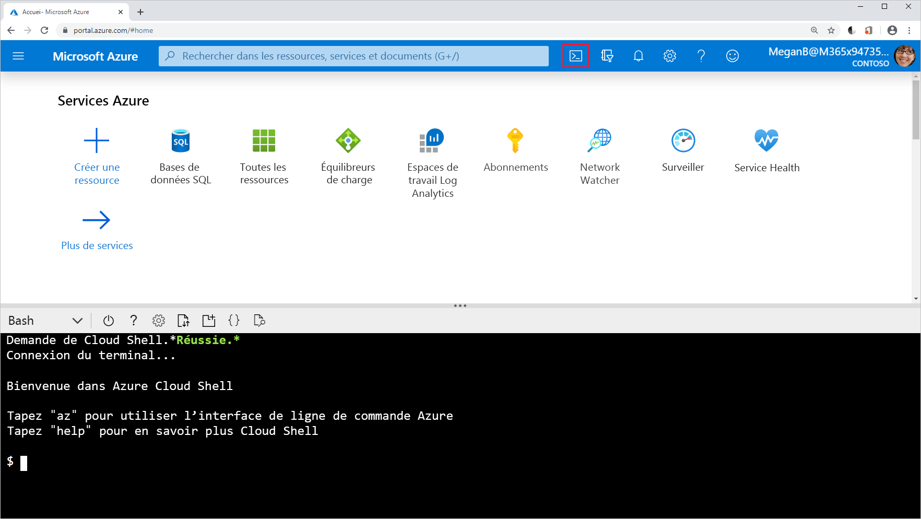Click the Plus de services arrow

(x=97, y=220)
